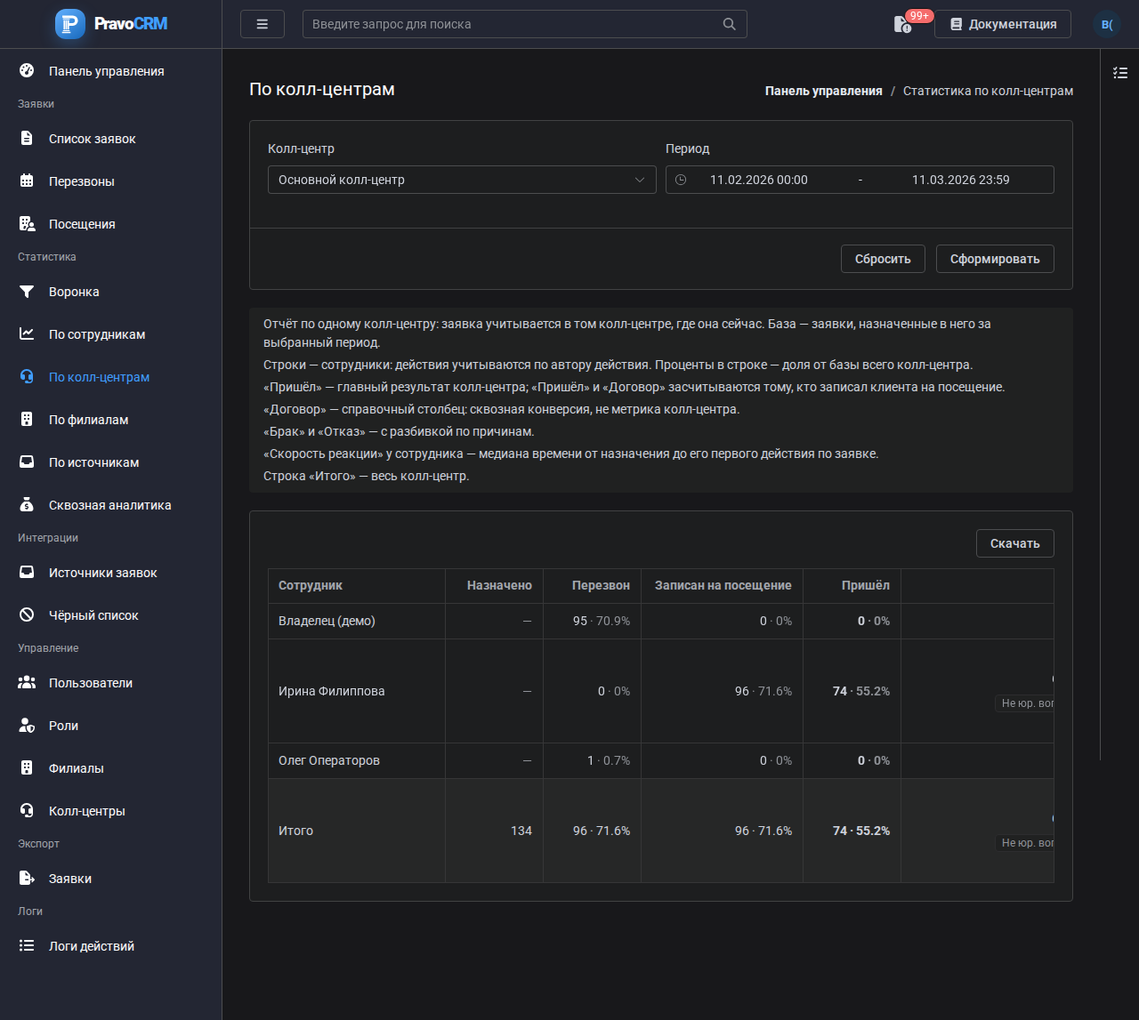Set the period end date 11.03.2026 23:59

(961, 180)
